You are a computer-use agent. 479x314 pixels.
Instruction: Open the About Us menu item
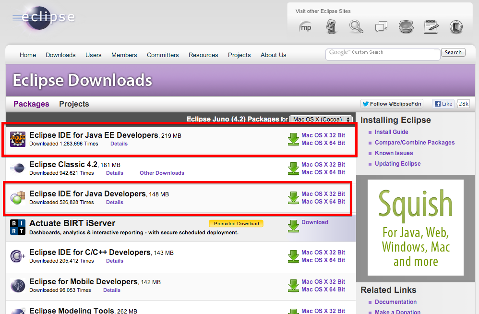tap(274, 55)
